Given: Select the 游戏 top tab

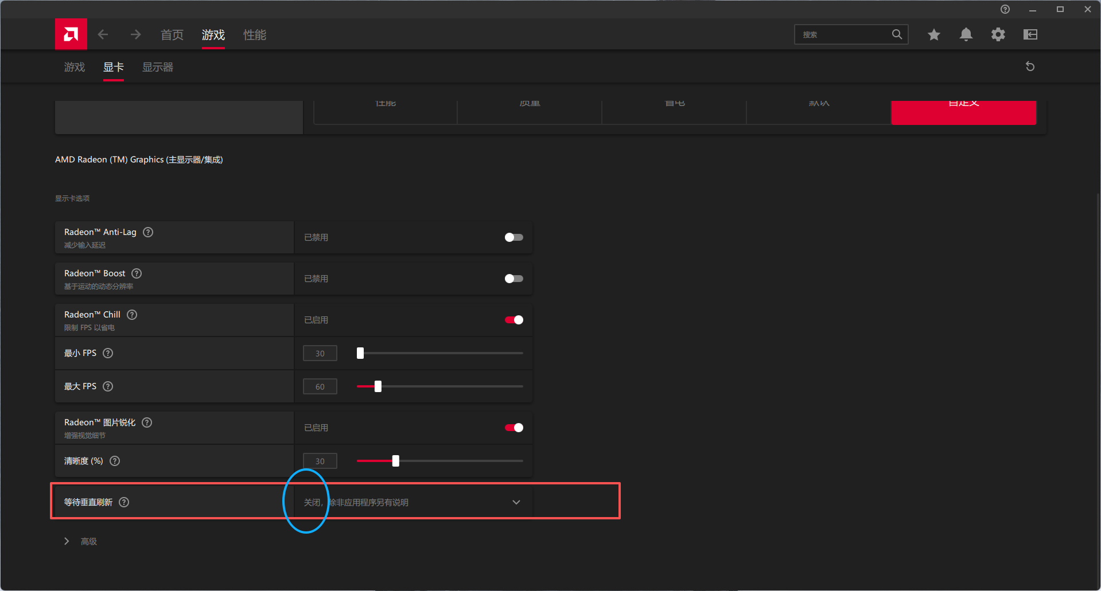Looking at the screenshot, I should click(213, 35).
